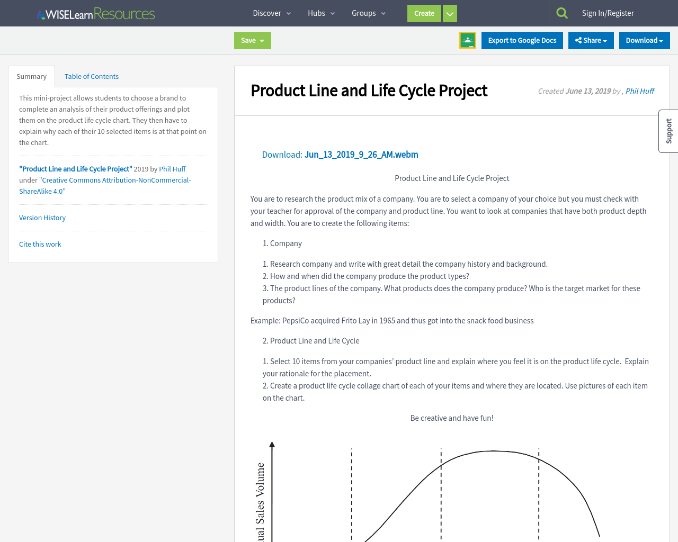This screenshot has width=678, height=542.
Task: Switch to the Table of Contents tab
Action: [91, 76]
